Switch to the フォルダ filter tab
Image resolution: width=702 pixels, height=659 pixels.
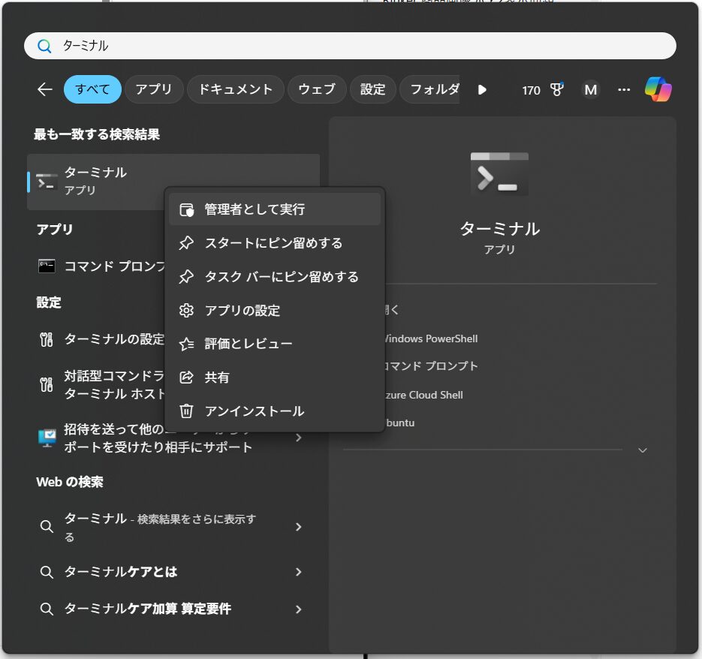[x=429, y=89]
